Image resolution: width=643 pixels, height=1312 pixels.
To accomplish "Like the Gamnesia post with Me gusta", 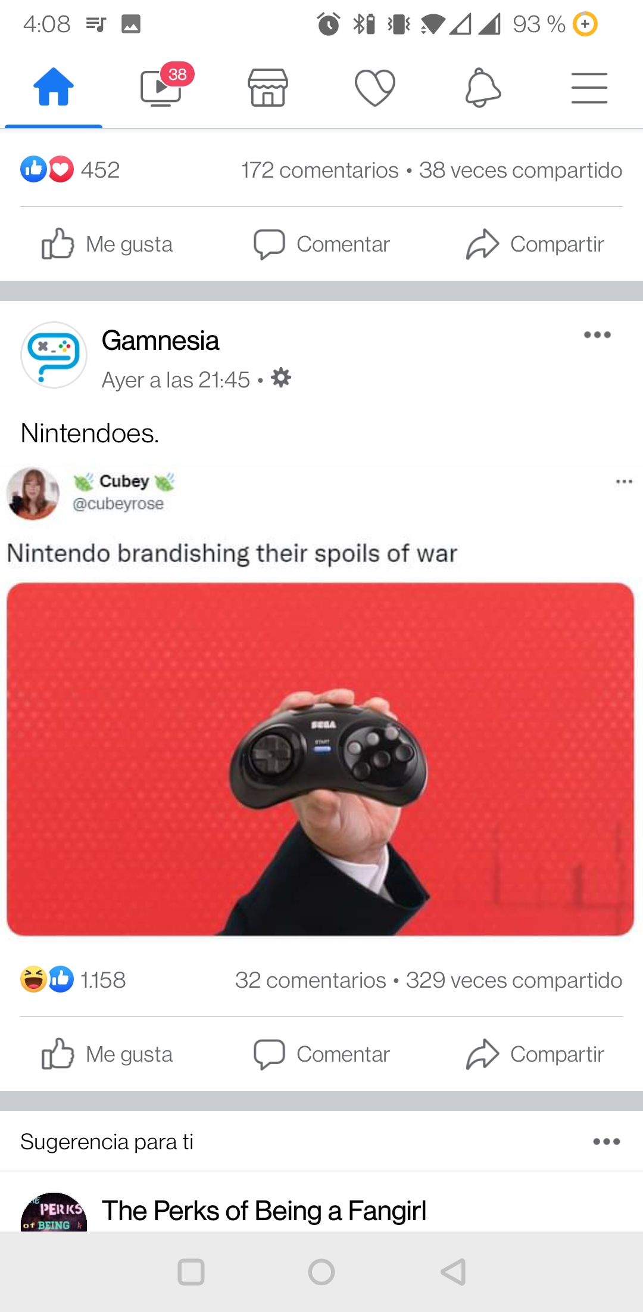I will (x=107, y=1054).
